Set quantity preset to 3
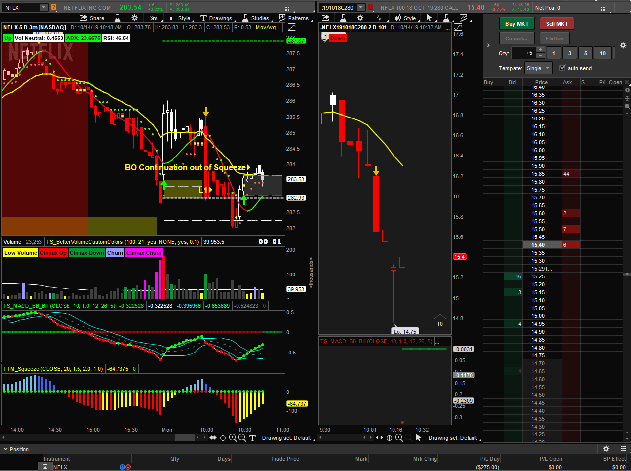631x471 pixels. pyautogui.click(x=570, y=53)
